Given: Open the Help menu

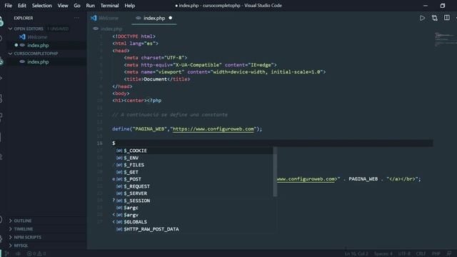Looking at the screenshot, I should (x=130, y=6).
